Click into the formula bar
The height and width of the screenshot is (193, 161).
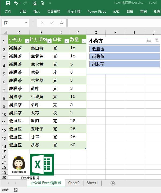coord(114,23)
